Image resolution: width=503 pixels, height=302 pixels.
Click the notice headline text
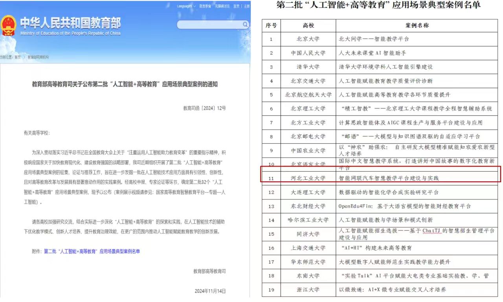125,84
